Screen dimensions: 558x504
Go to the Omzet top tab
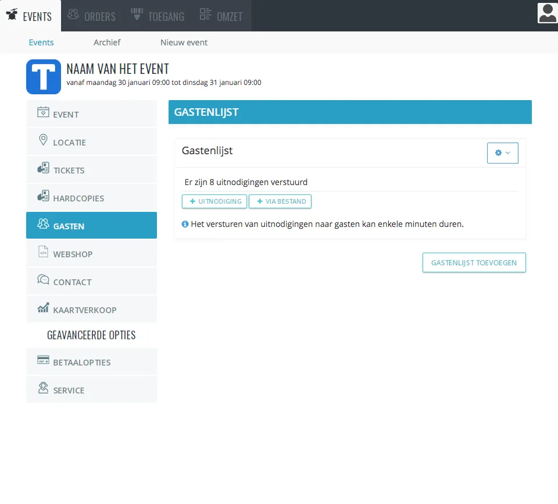coord(221,16)
